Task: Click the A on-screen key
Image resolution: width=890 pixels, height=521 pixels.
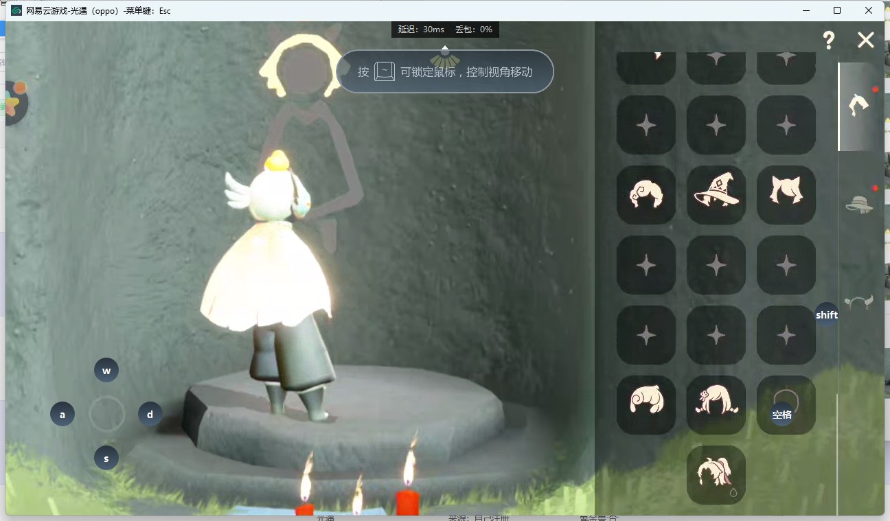Action: [x=62, y=415]
